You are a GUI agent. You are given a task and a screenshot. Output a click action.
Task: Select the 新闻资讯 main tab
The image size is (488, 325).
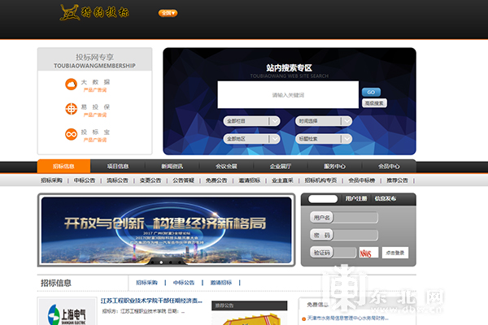click(172, 166)
